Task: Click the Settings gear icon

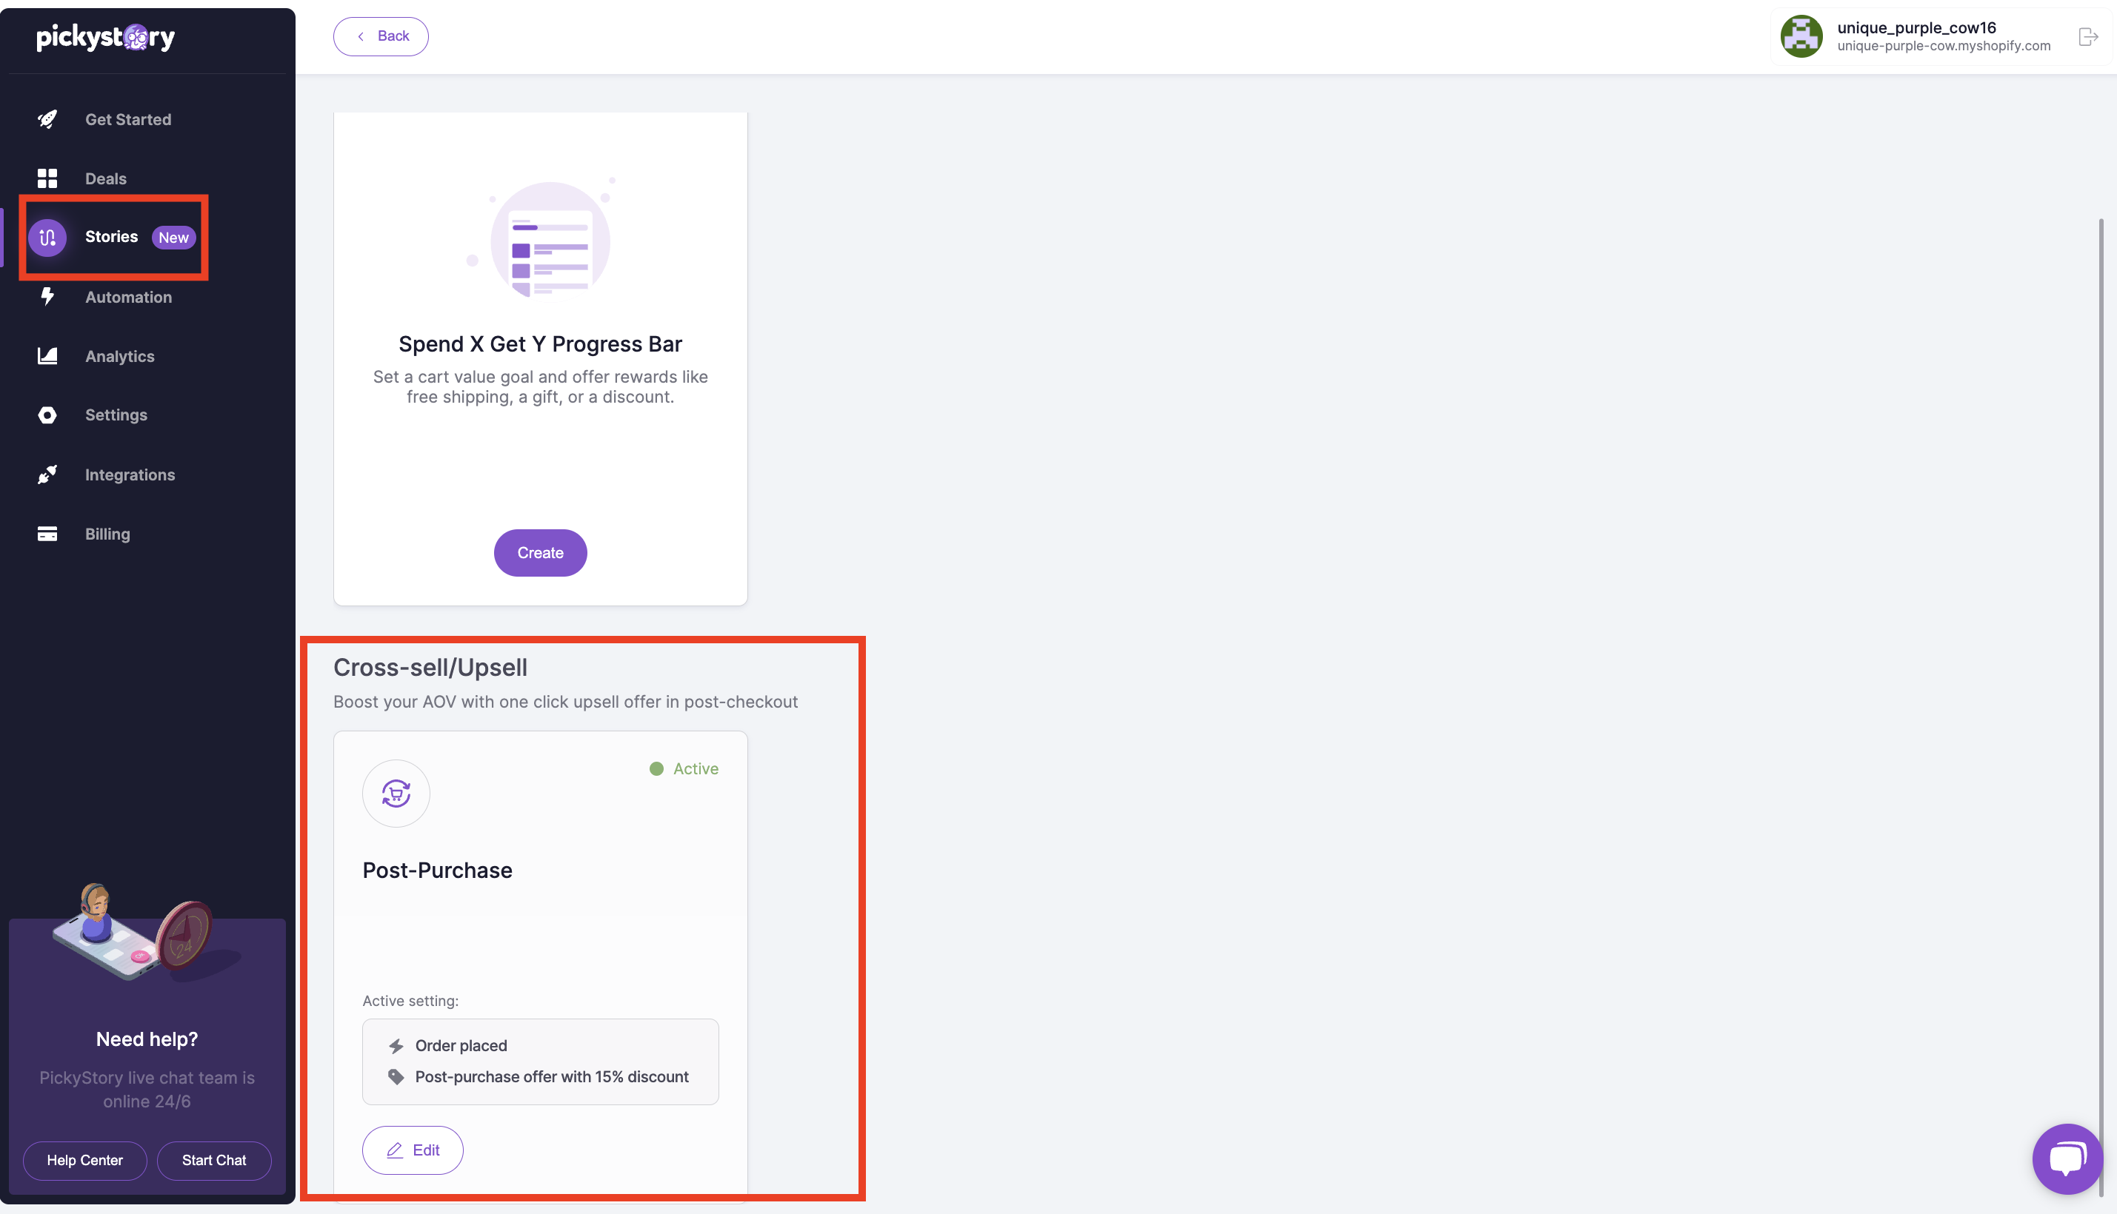Action: point(47,415)
